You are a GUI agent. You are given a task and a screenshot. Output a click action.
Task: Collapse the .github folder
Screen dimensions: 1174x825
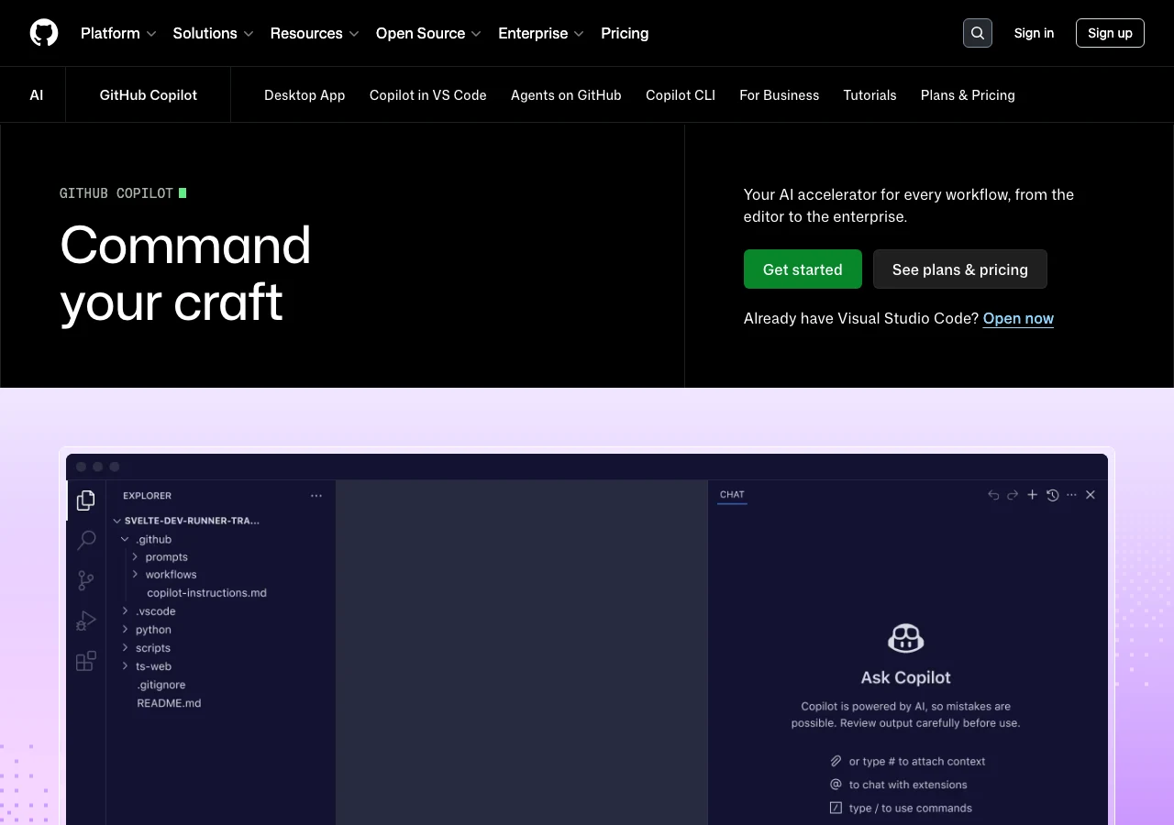(x=147, y=539)
